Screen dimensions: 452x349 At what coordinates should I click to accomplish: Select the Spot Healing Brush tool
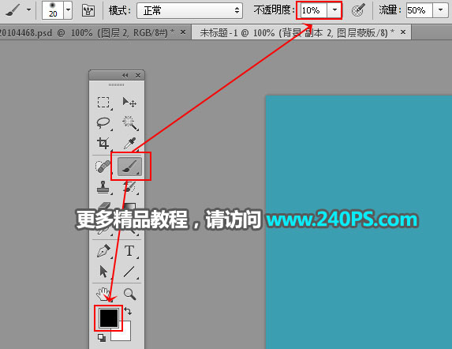coord(103,167)
